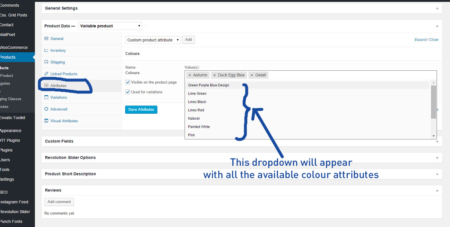Screen dimensions: 450x227
Task: Open WooCommerce in the admin sidebar
Action: 14,47
